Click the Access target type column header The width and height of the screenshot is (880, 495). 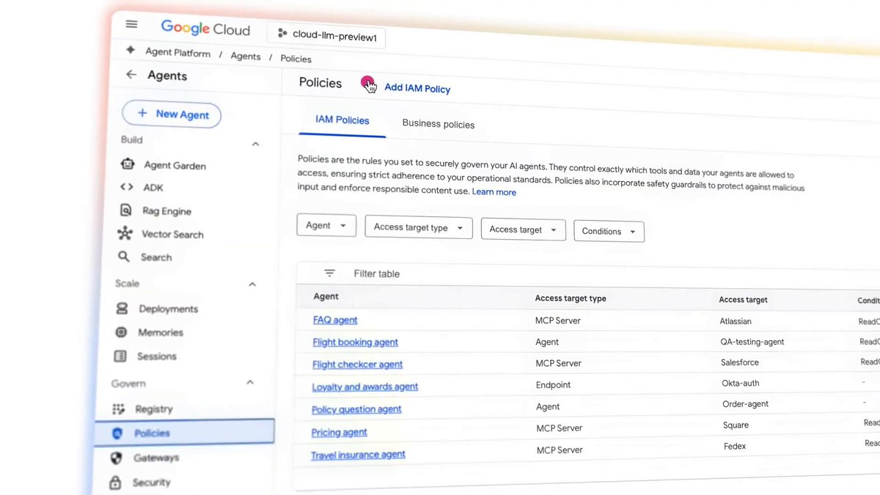(x=571, y=298)
